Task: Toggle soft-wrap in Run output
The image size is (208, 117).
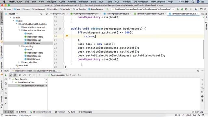Action: click(x=202, y=88)
